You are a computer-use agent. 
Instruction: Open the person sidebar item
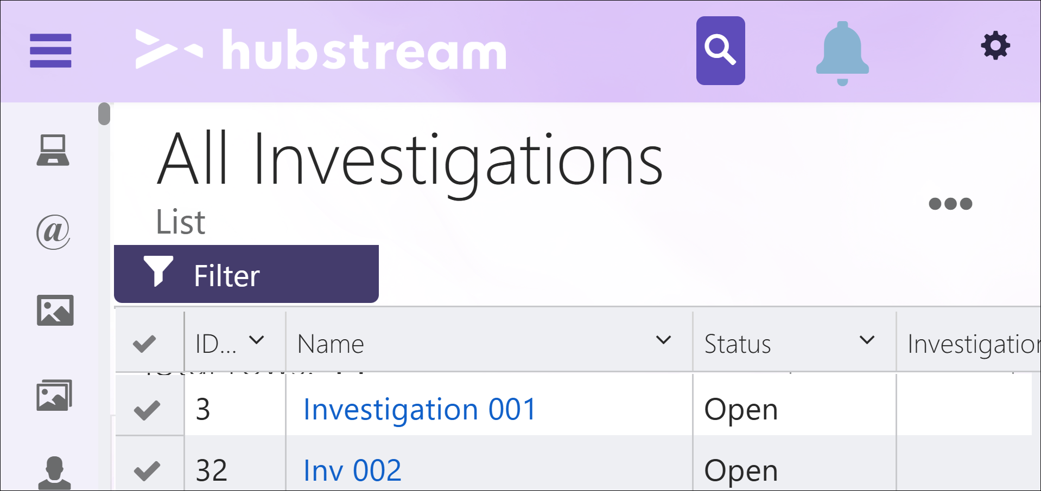tap(54, 473)
